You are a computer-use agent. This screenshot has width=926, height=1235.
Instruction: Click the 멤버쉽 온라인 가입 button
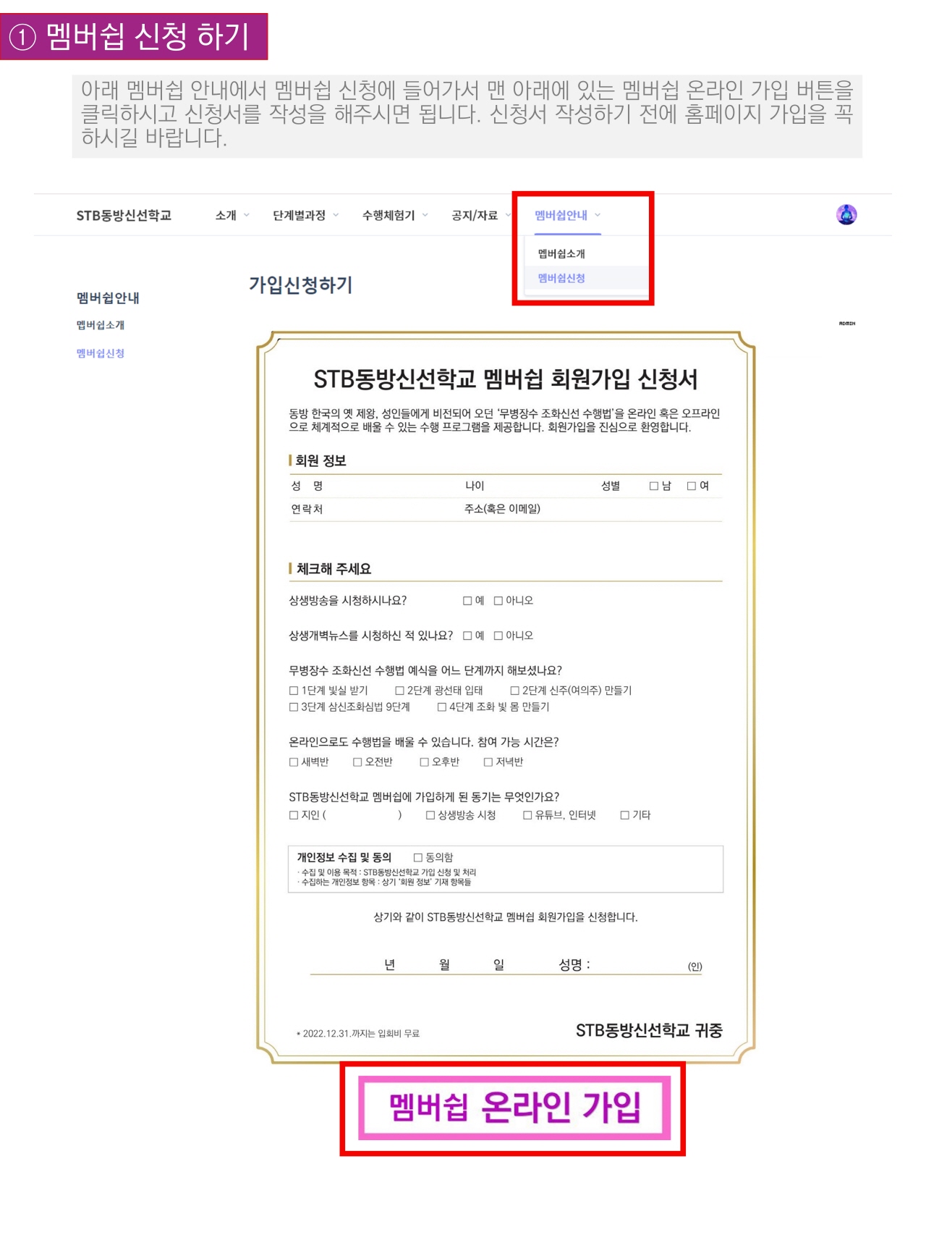click(x=514, y=1108)
